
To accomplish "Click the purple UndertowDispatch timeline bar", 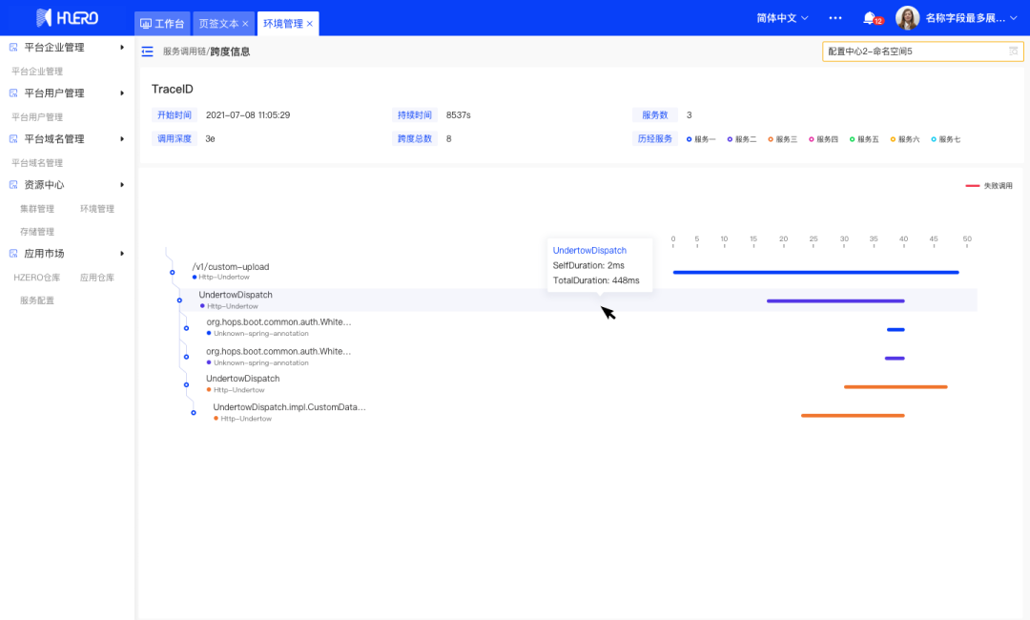I will pyautogui.click(x=835, y=300).
